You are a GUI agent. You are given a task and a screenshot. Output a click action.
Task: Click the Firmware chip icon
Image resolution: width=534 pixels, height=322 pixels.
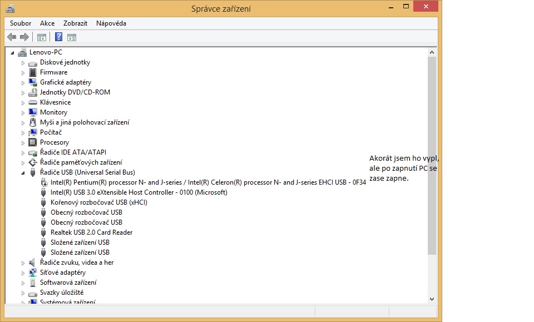[x=33, y=72]
